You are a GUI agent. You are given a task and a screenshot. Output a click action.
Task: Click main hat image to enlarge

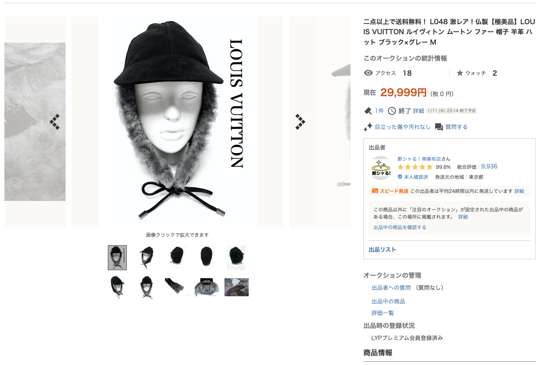coord(177,122)
